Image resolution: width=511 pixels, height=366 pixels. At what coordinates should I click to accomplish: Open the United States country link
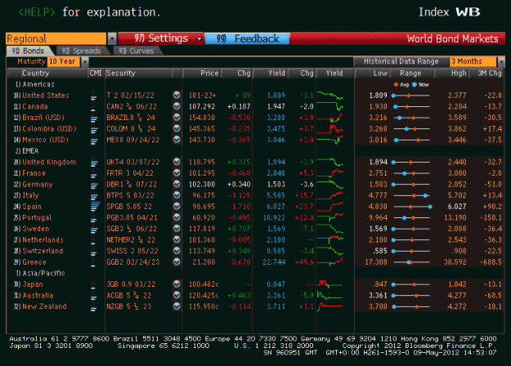click(46, 96)
